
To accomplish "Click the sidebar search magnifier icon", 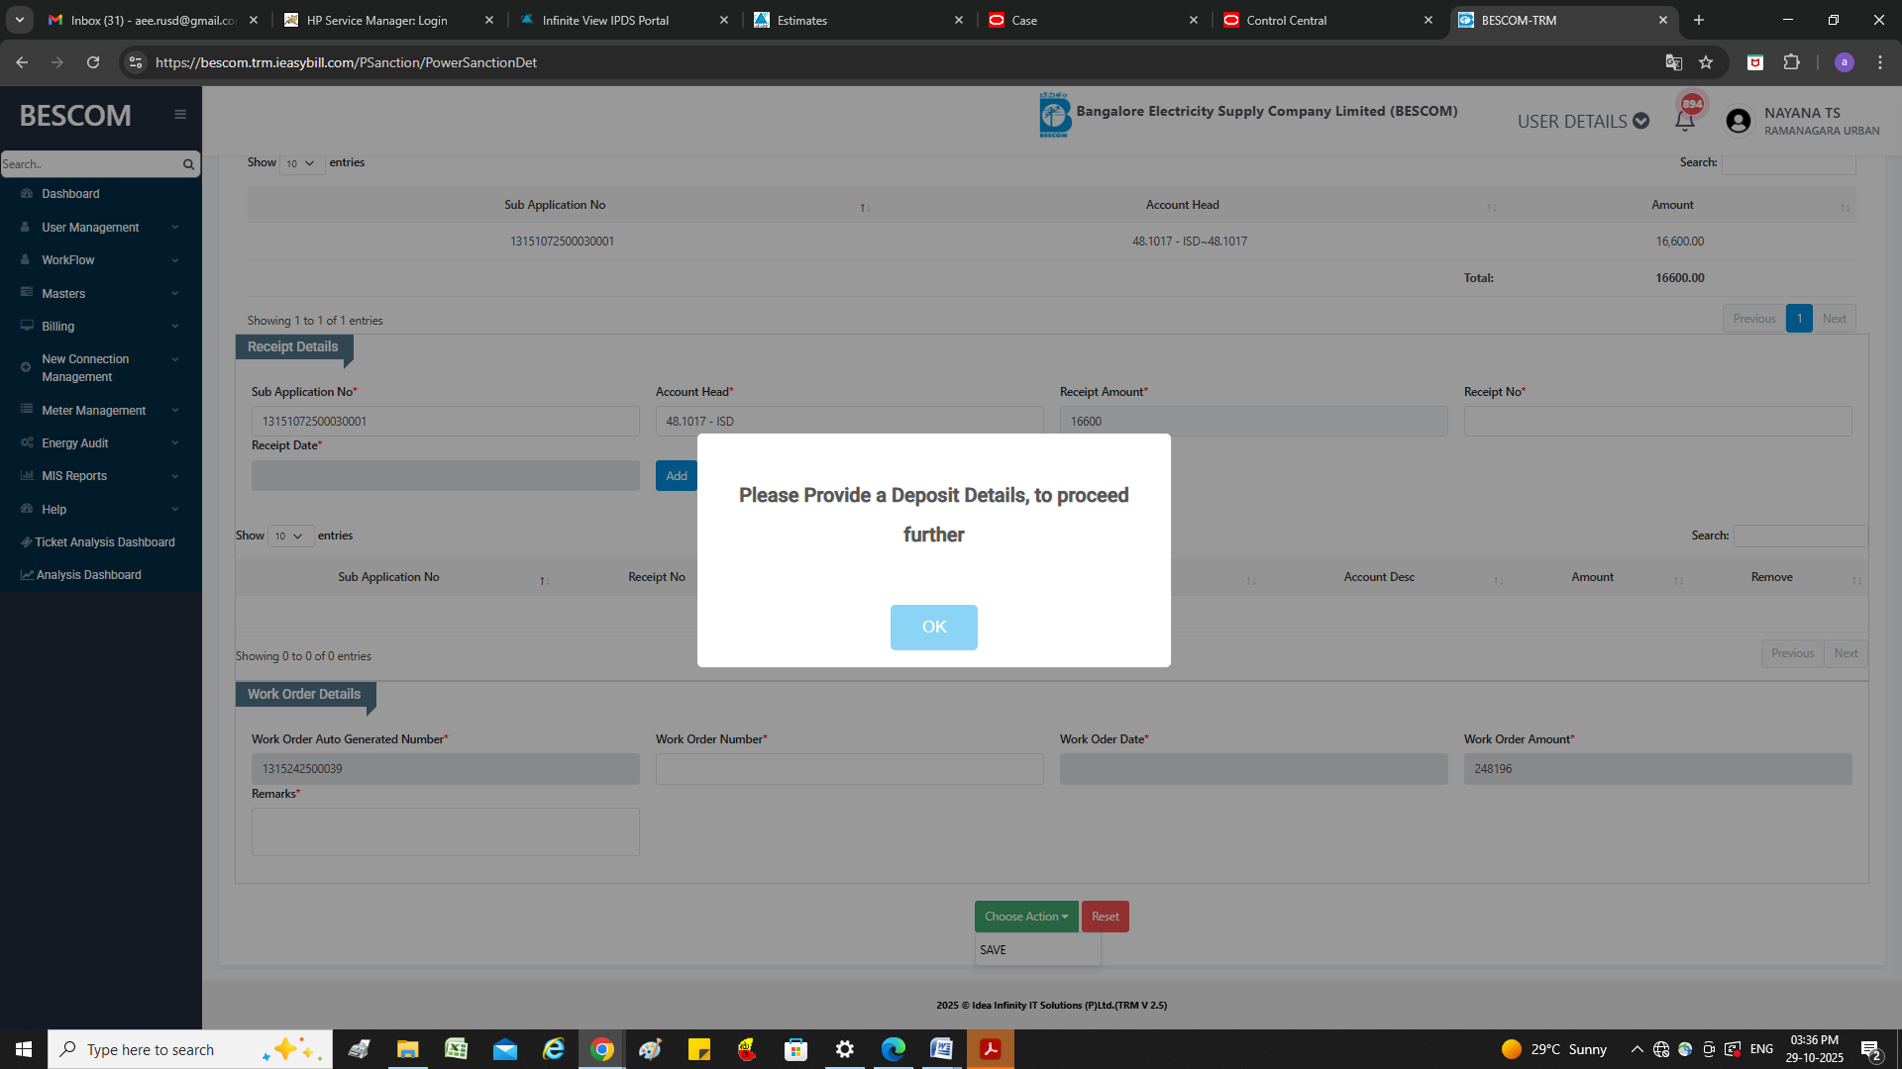I will 188,164.
